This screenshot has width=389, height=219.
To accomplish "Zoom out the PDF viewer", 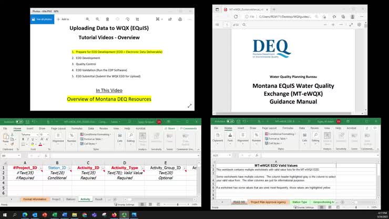I will click(x=325, y=25).
